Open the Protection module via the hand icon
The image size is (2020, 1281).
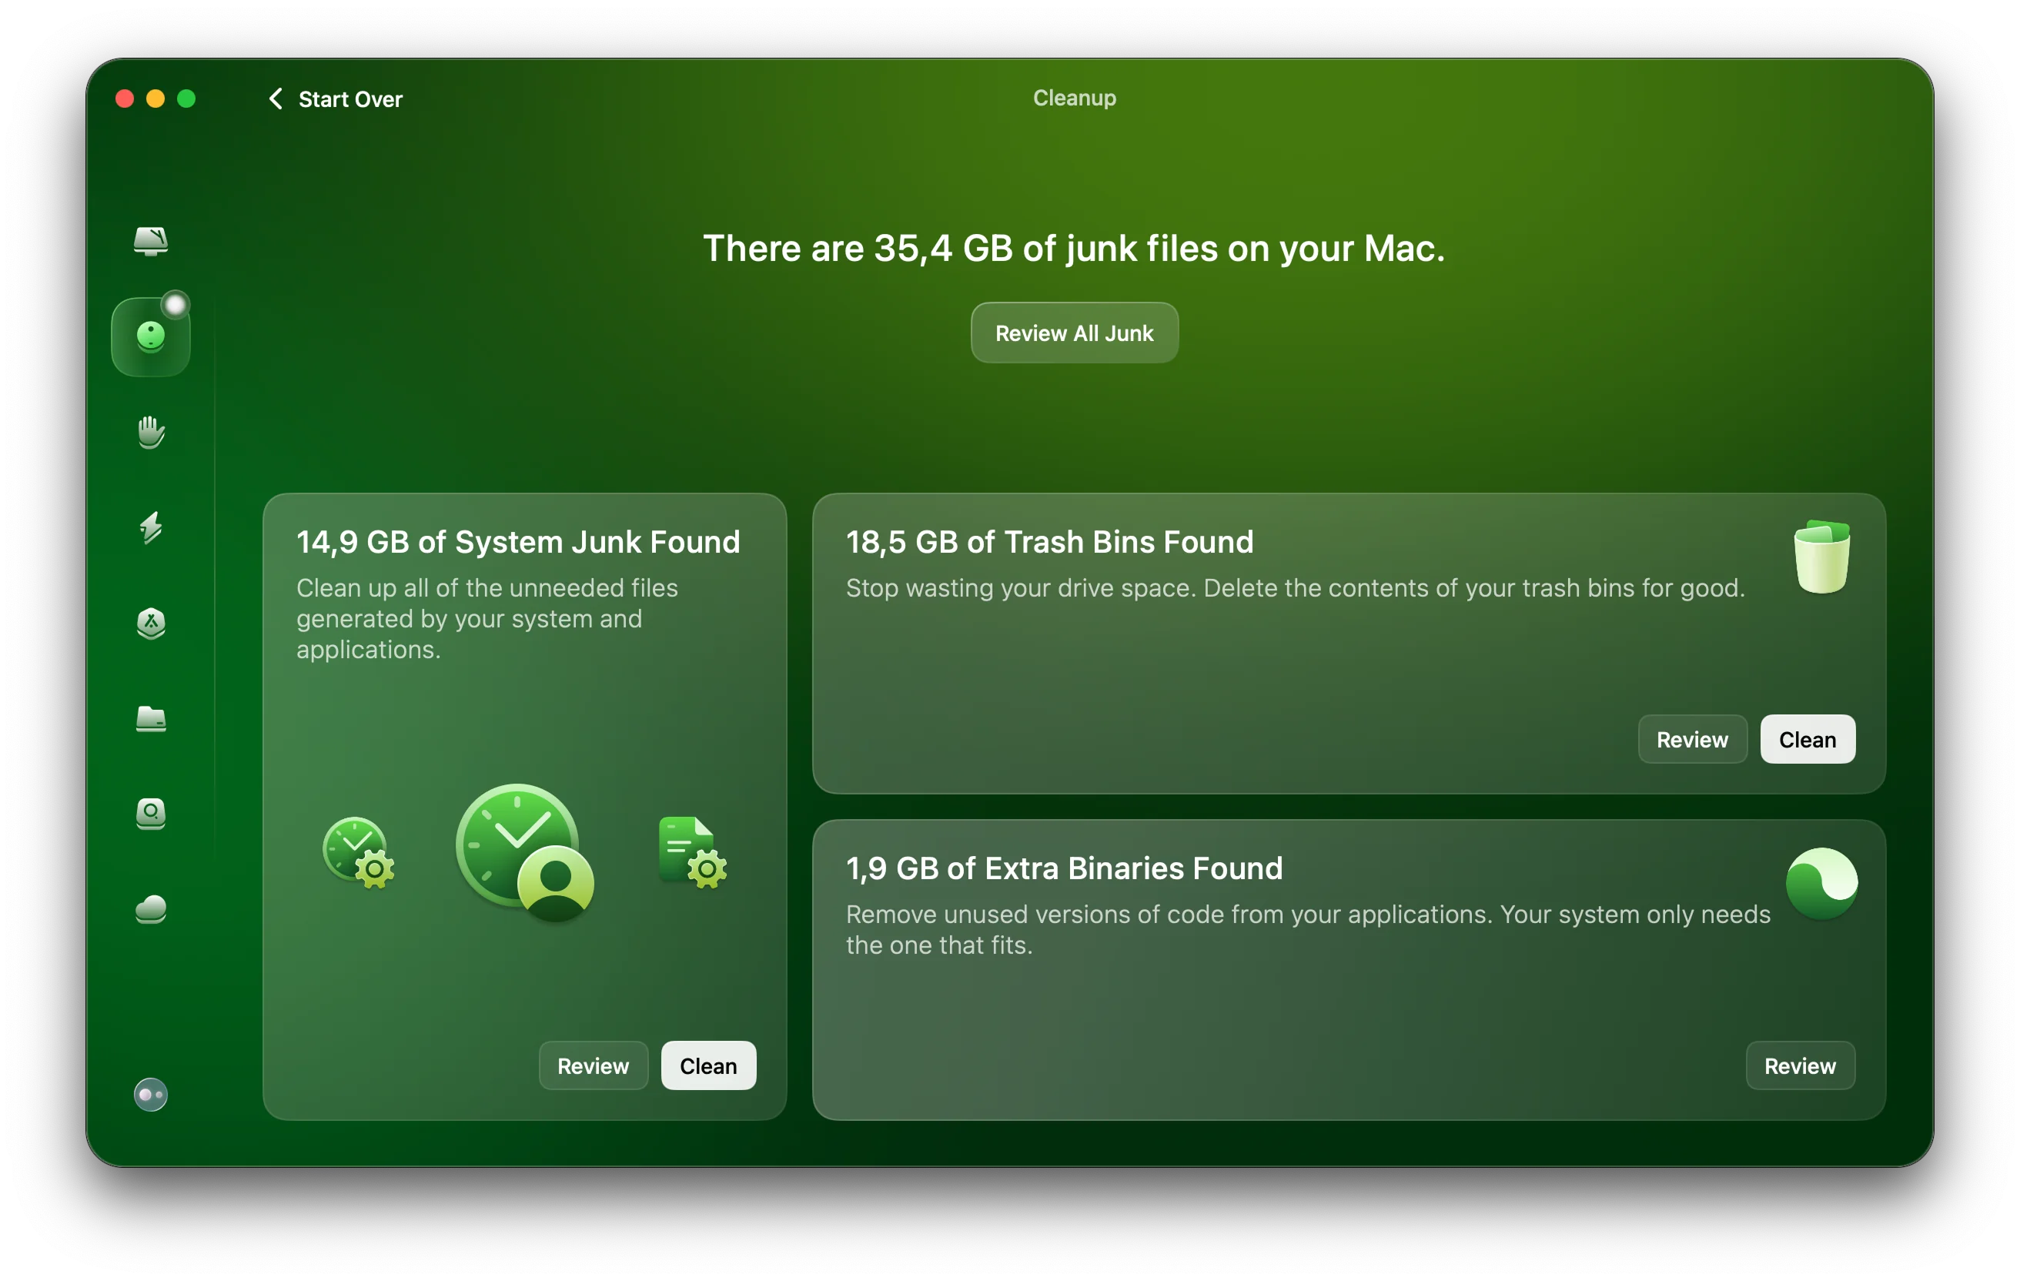151,433
